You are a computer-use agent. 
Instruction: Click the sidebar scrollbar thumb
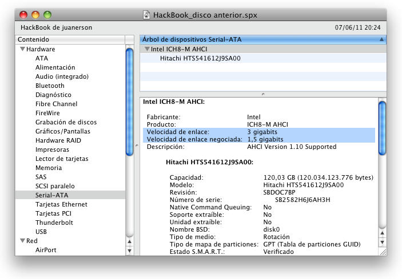[129, 102]
